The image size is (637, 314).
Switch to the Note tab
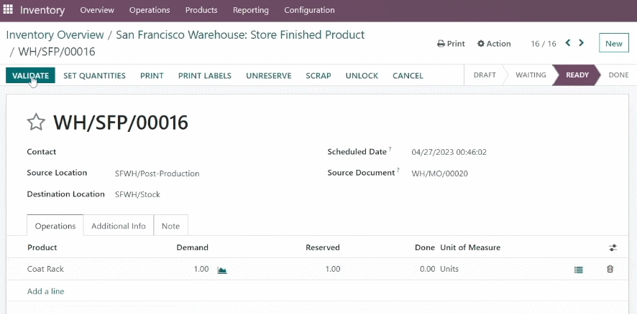(x=170, y=226)
